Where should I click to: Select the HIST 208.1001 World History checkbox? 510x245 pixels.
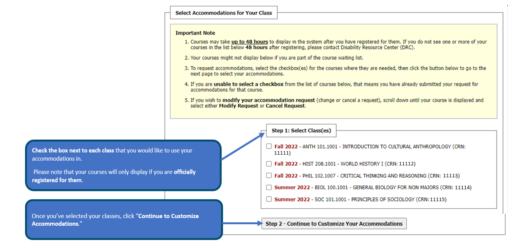click(x=269, y=164)
